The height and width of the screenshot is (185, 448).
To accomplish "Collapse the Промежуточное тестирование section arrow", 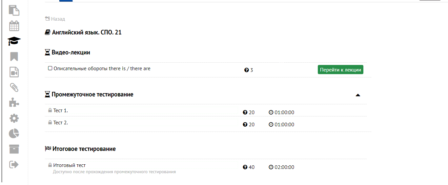I will (x=358, y=95).
